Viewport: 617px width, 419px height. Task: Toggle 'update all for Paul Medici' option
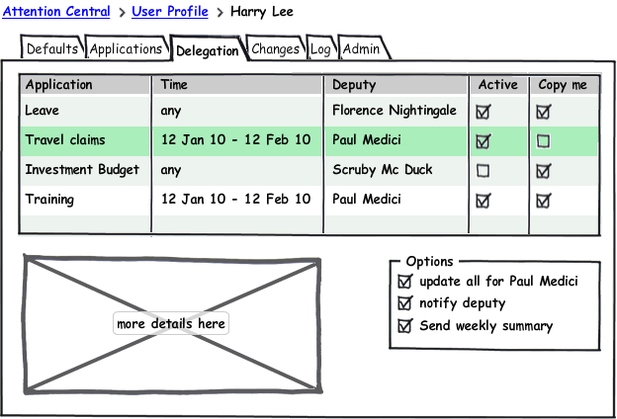[x=403, y=283]
